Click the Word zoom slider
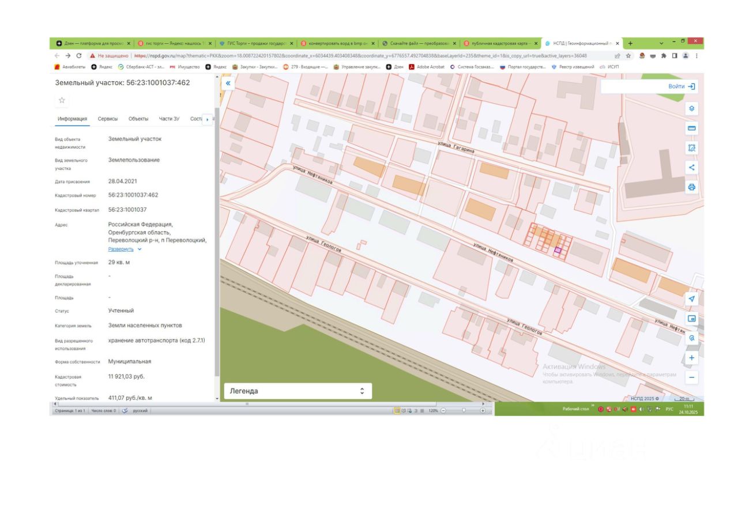738x522 pixels. (463, 411)
